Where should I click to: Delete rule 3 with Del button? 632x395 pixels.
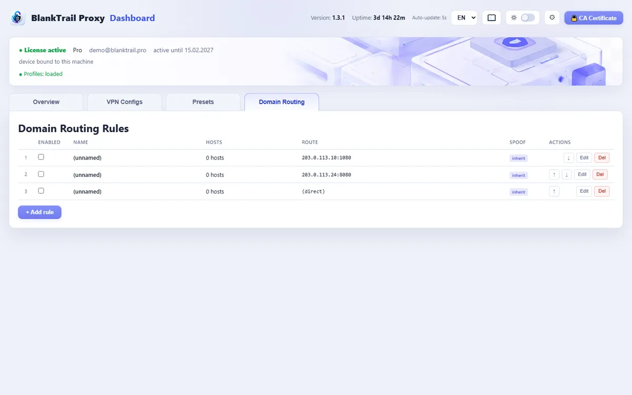(602, 191)
